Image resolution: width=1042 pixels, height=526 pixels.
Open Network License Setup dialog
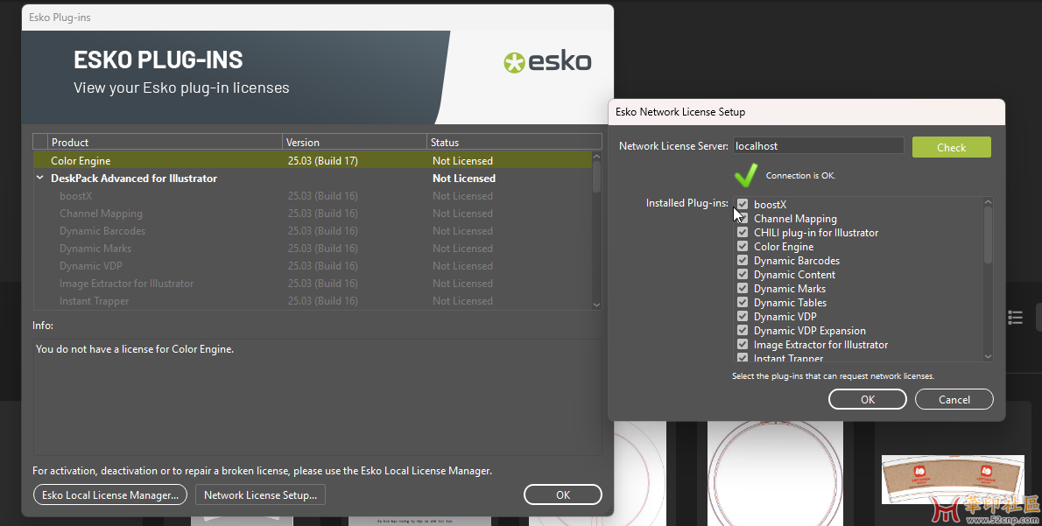[x=260, y=495]
